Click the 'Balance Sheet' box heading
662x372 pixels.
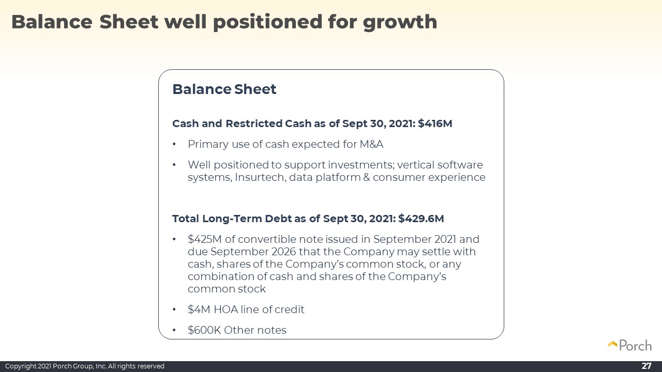point(224,89)
